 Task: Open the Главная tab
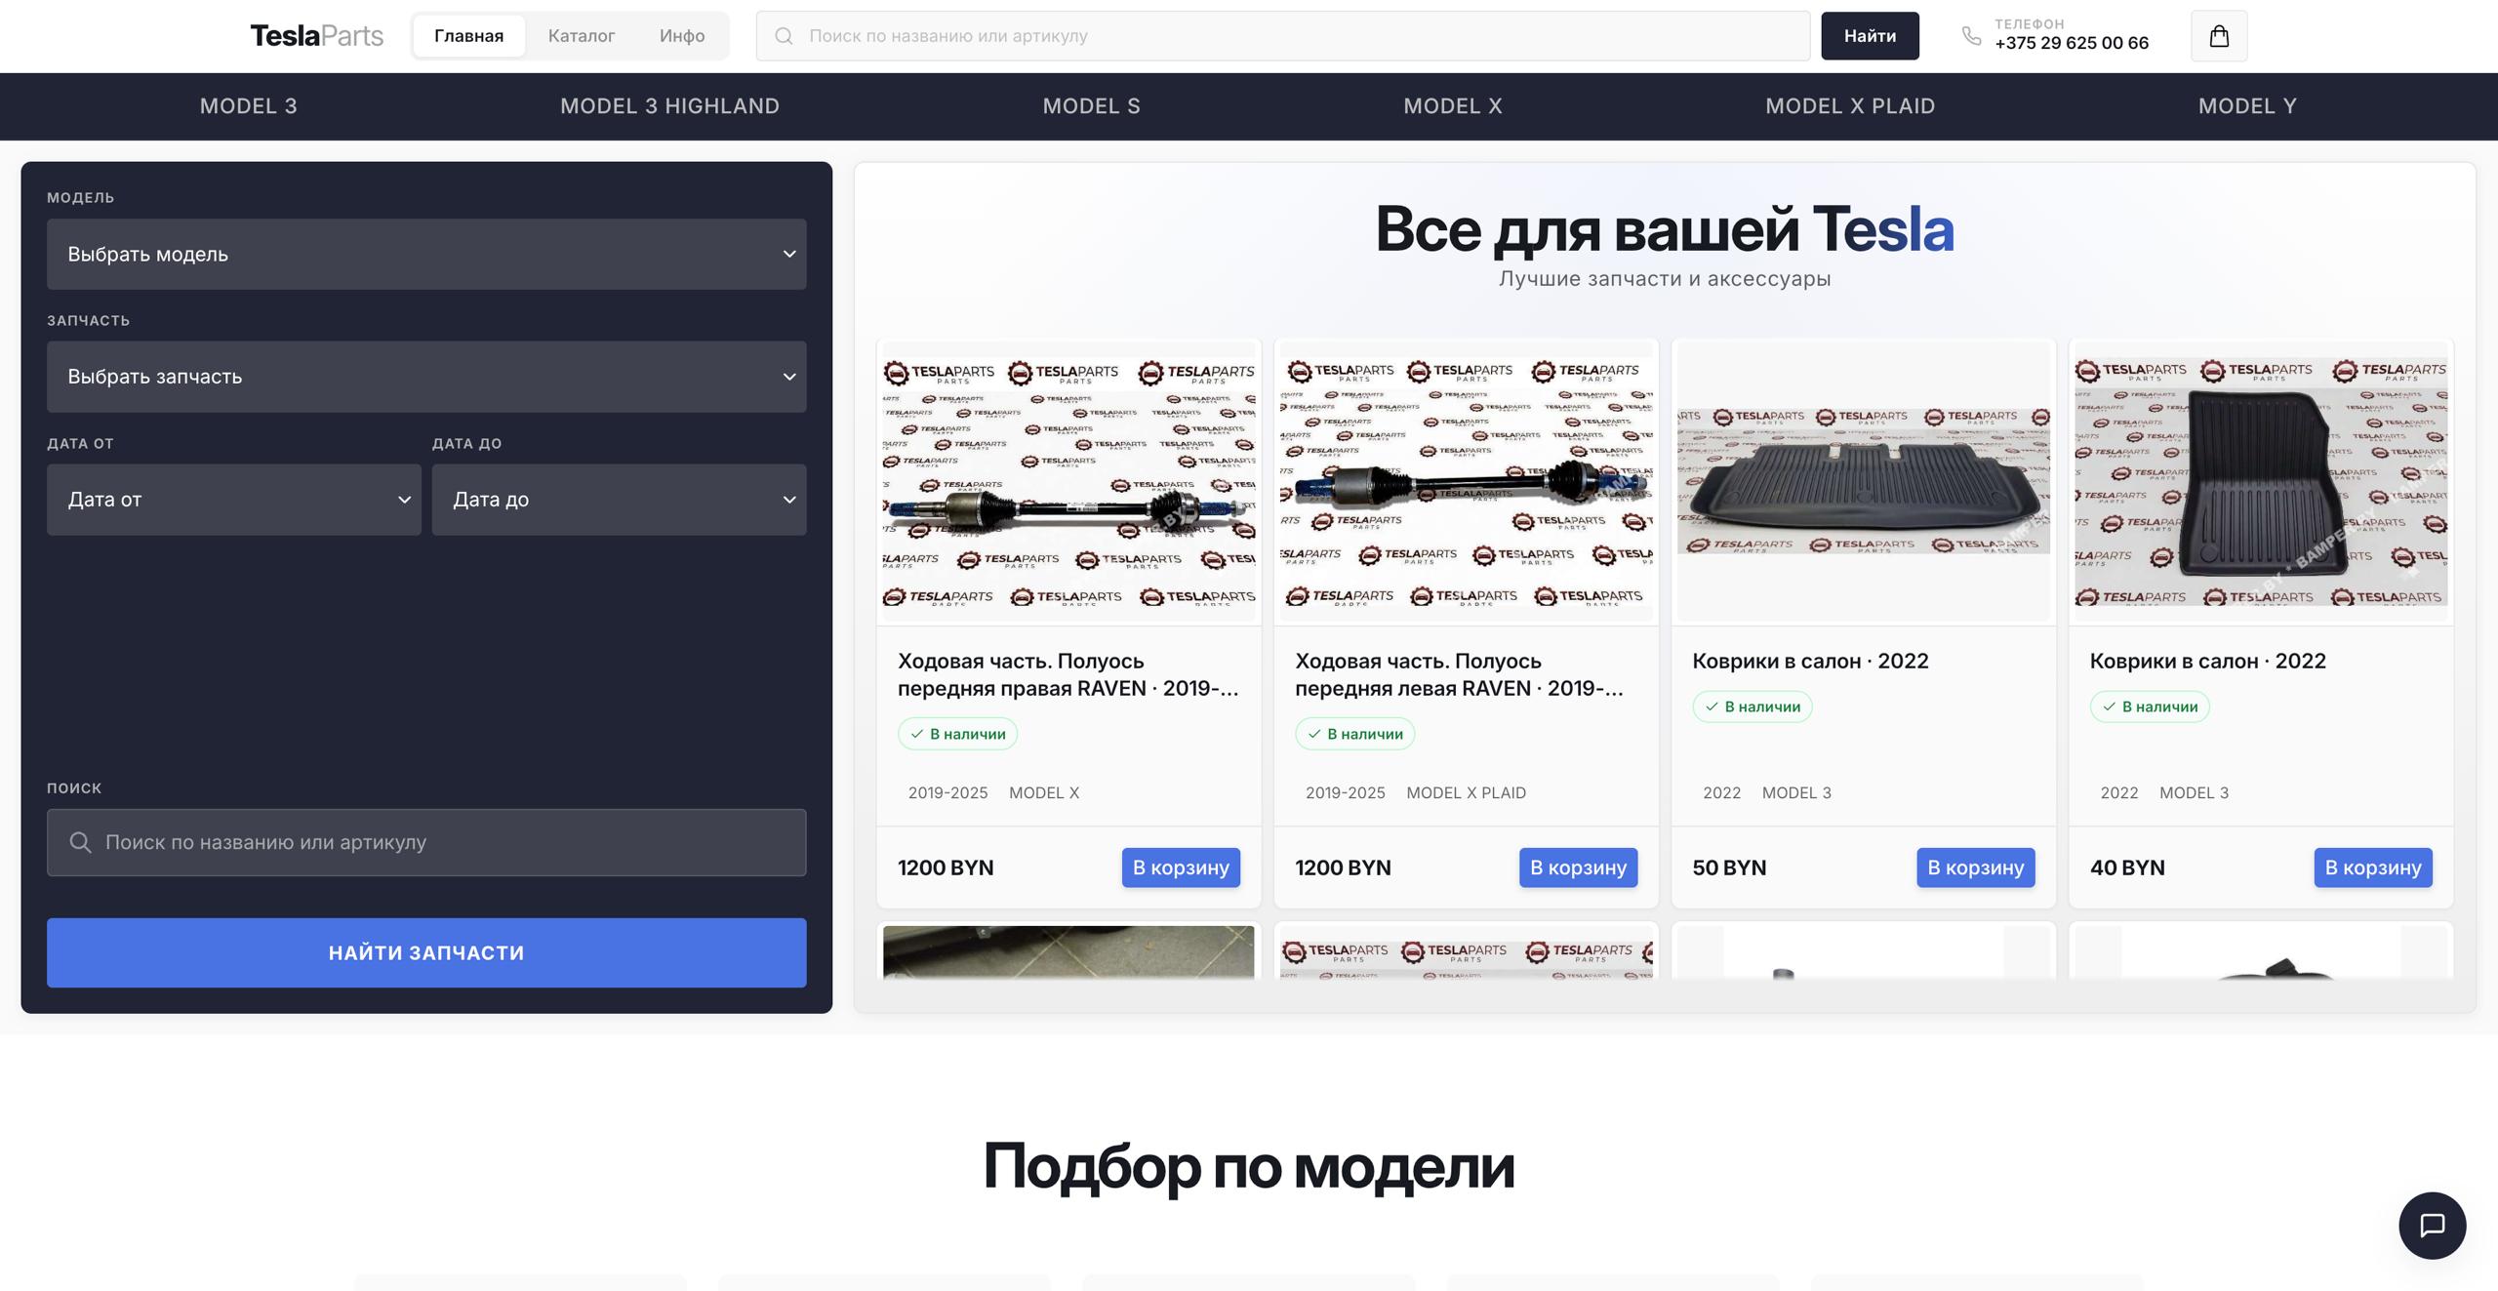click(468, 36)
